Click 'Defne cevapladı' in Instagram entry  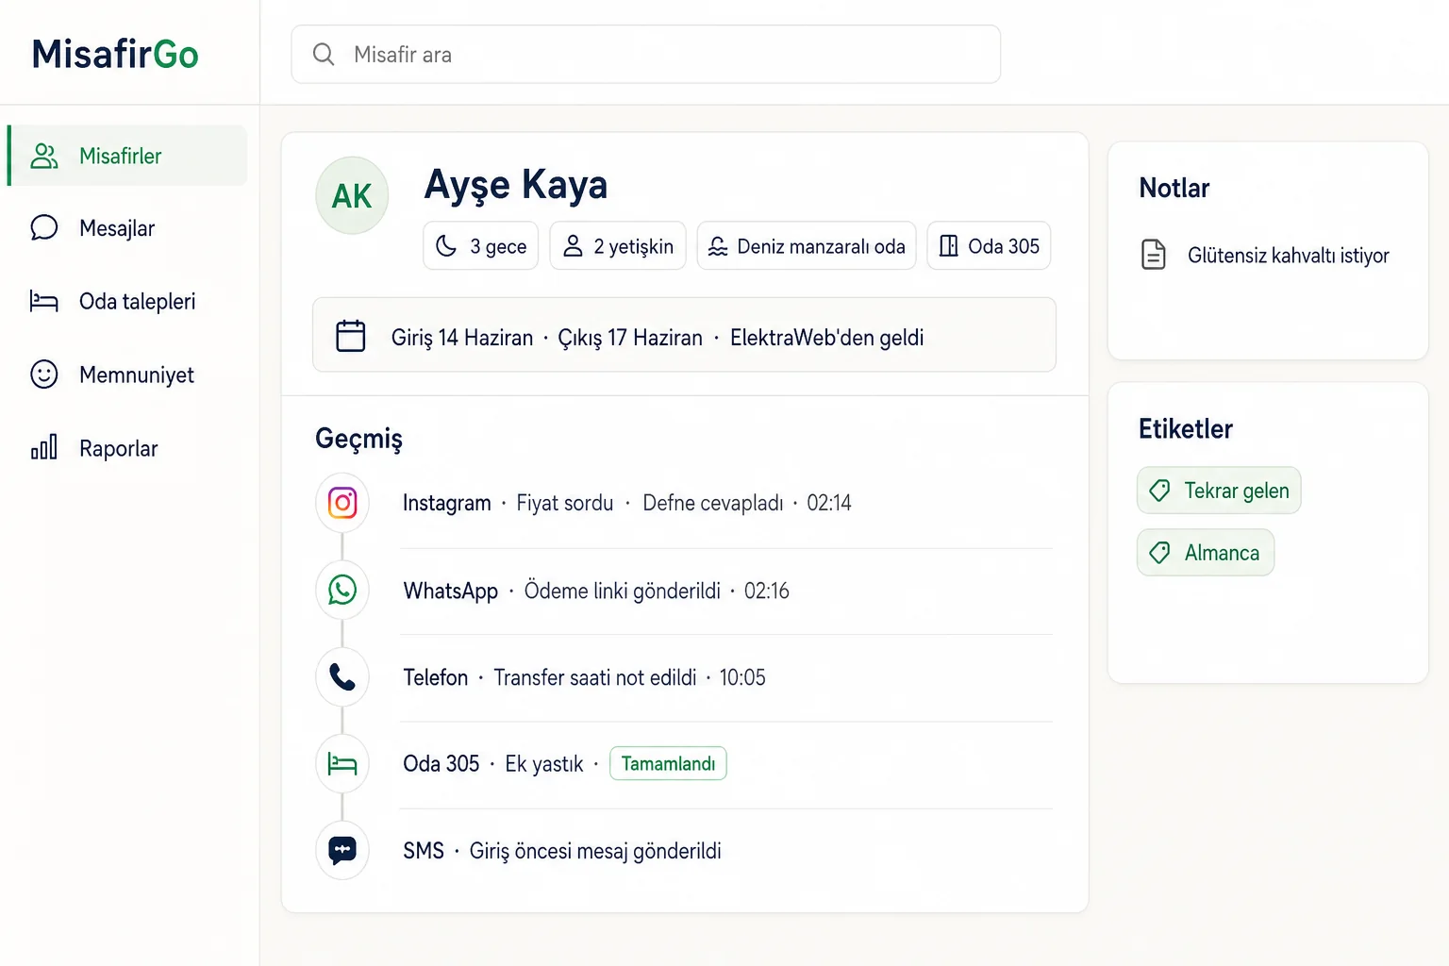[713, 503]
